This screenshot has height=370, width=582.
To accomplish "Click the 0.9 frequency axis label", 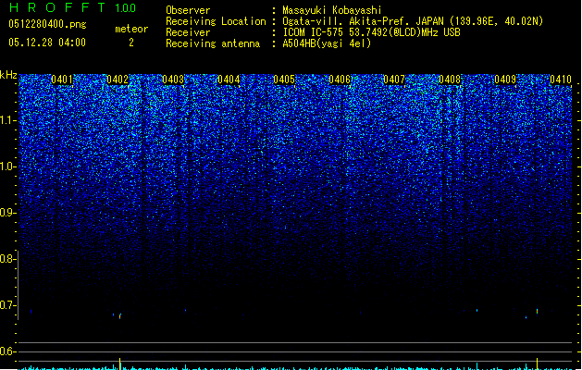I will pos(6,213).
